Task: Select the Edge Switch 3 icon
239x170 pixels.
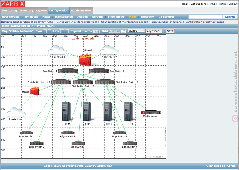Action: pyautogui.click(x=68, y=133)
